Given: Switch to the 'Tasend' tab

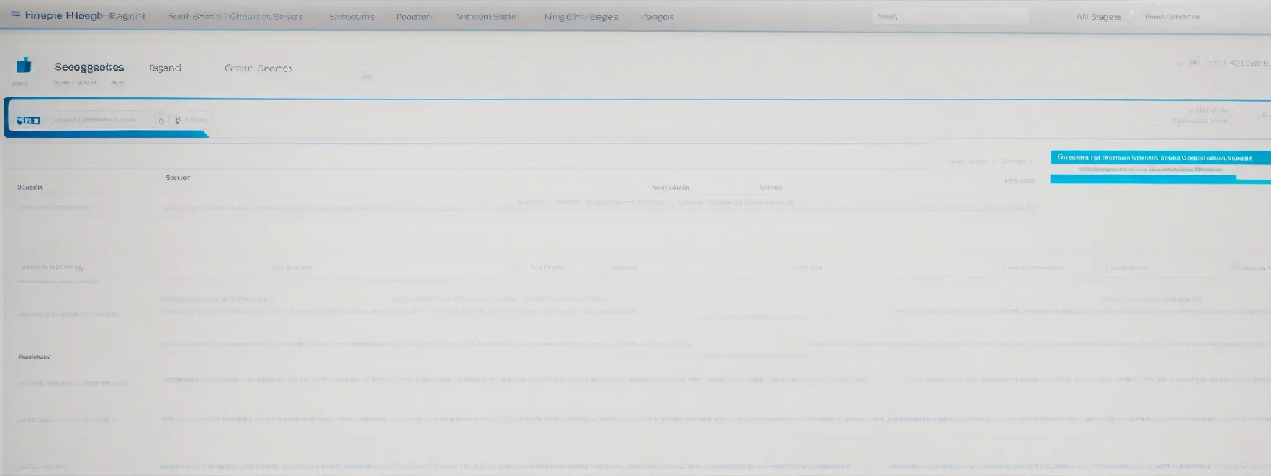Looking at the screenshot, I should tap(165, 68).
